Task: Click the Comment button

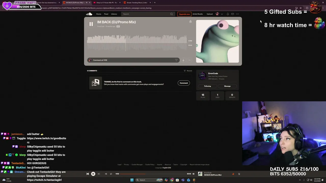Action: click(184, 83)
